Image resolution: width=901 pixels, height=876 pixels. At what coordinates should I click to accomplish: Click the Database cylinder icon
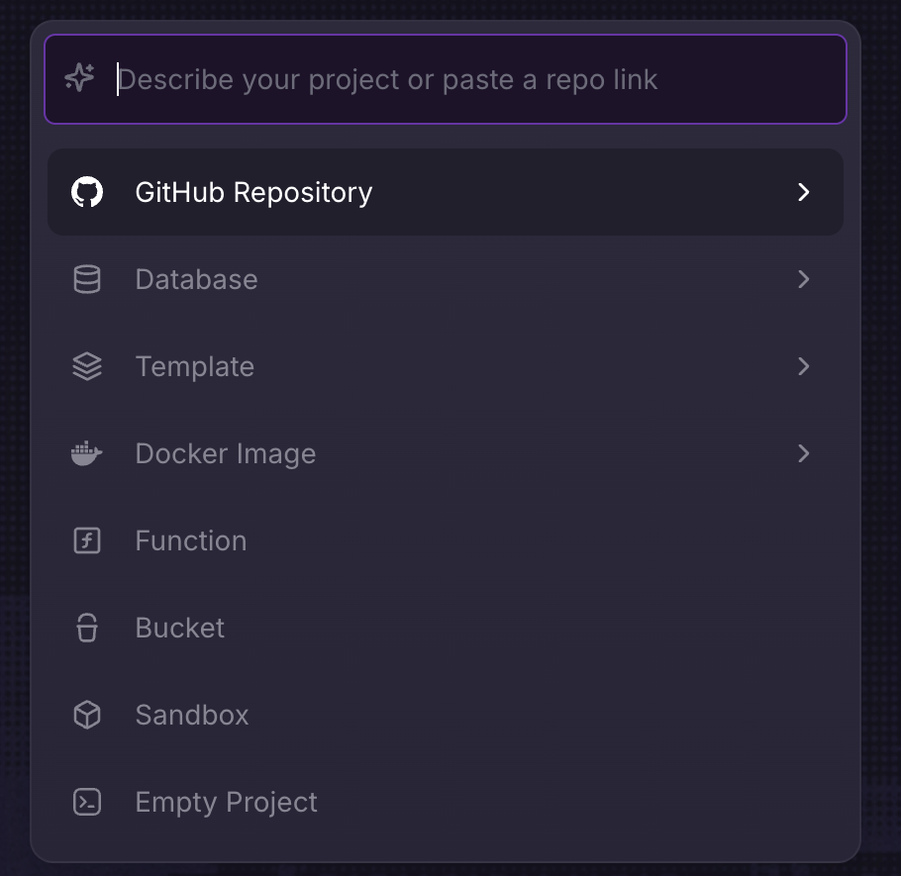coord(87,279)
